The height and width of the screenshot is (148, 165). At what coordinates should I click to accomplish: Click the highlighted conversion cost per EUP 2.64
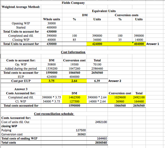74,81
